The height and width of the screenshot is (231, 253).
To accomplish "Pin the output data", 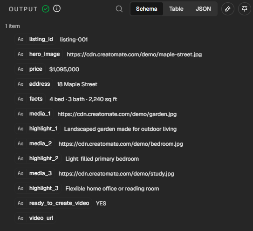I will tap(245, 9).
